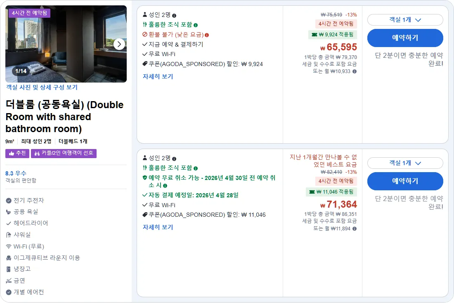Click the binoculars icon on 커플/2인 badge

[x=37, y=153]
